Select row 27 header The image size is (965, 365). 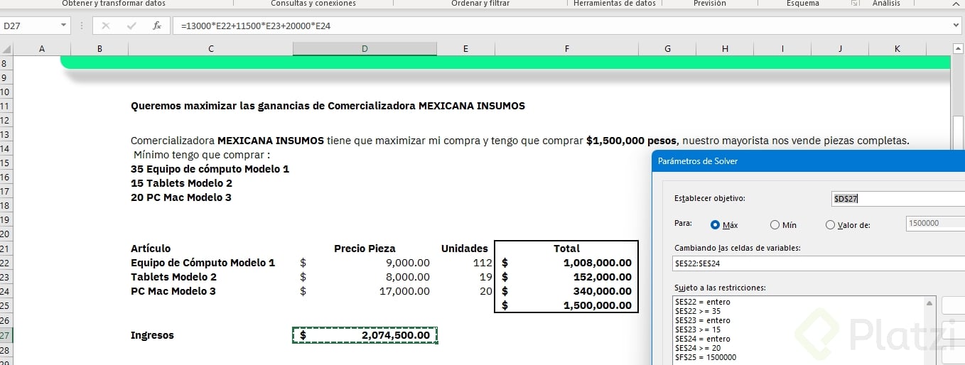6,335
